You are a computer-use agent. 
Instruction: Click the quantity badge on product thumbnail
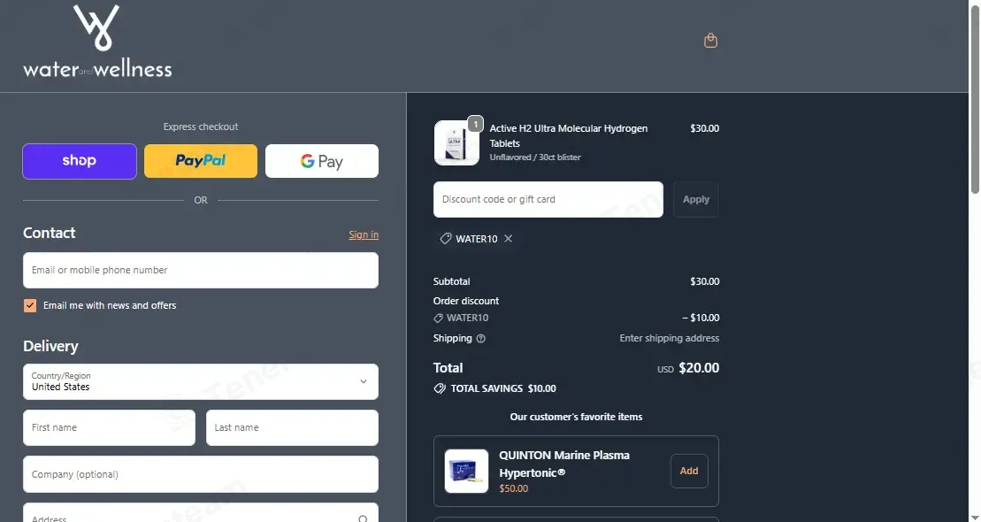point(476,125)
